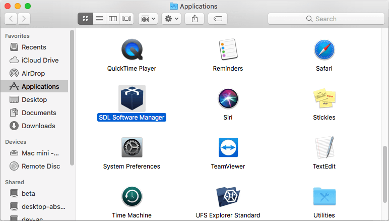Go forward with the right arrow
Image resolution: width=389 pixels, height=221 pixels.
tap(24, 19)
